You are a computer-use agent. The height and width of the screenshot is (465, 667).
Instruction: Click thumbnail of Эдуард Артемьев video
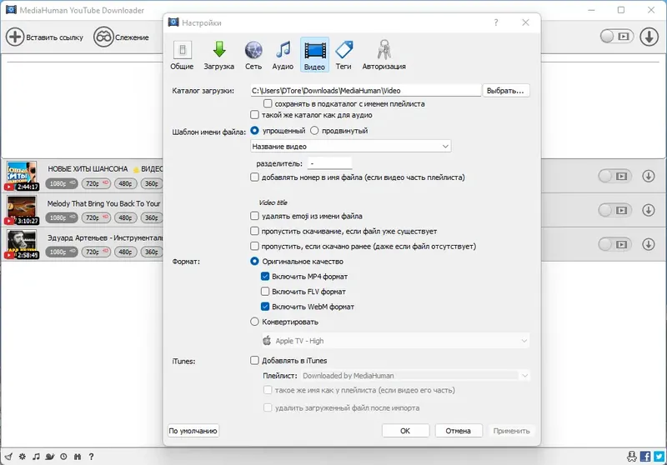[22, 244]
